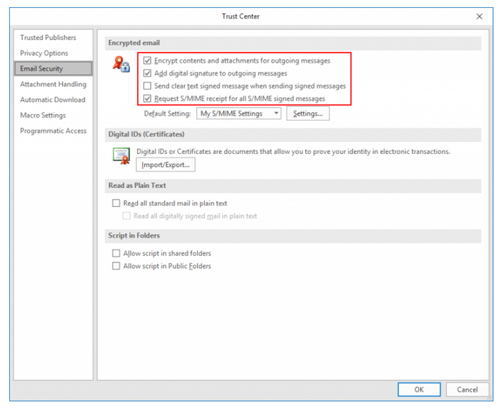The height and width of the screenshot is (410, 498).
Task: Click the Cancel button
Action: click(x=467, y=389)
